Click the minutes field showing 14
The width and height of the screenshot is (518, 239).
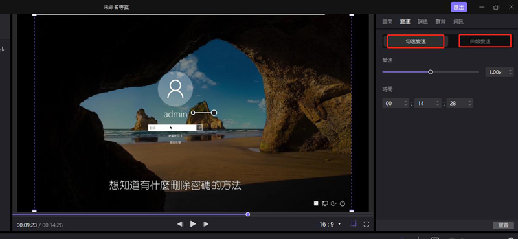[428, 103]
